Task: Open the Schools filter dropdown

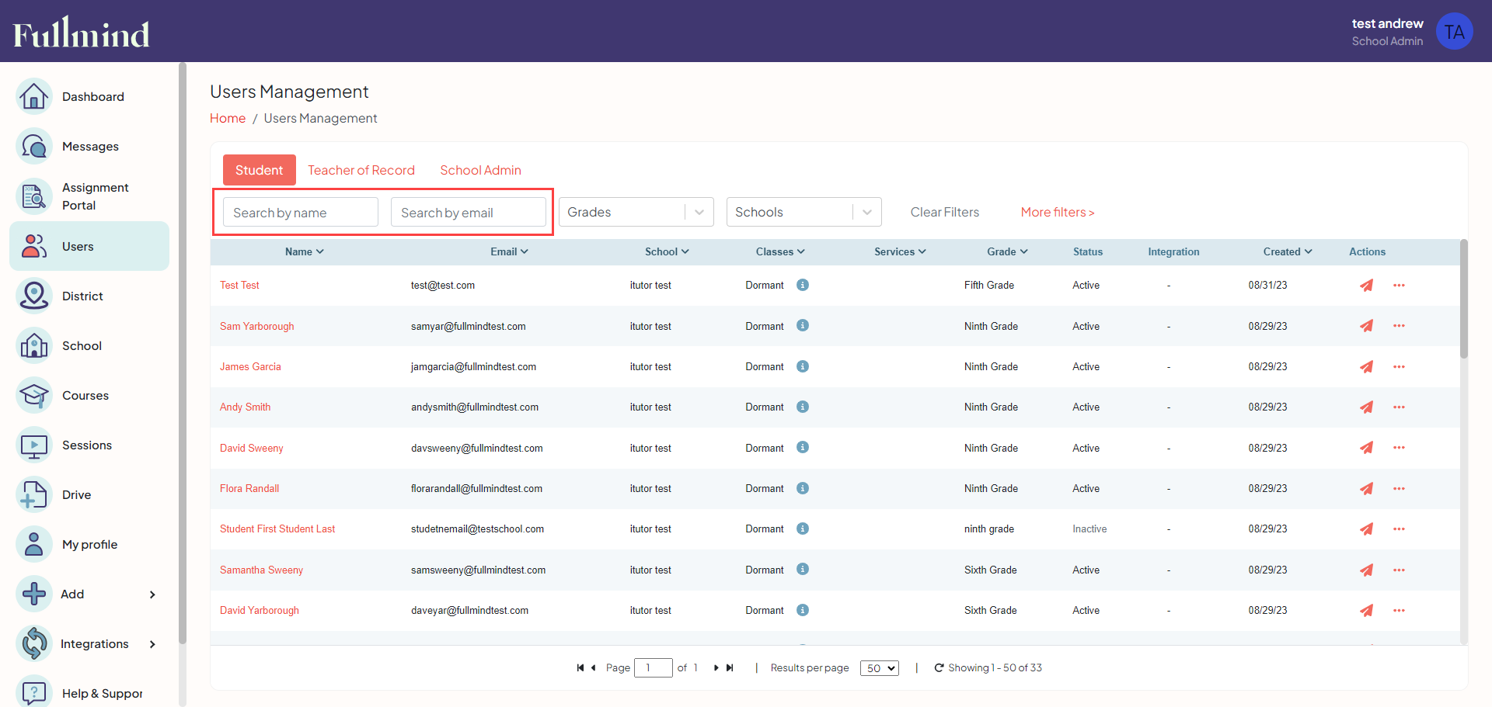Action: (804, 212)
